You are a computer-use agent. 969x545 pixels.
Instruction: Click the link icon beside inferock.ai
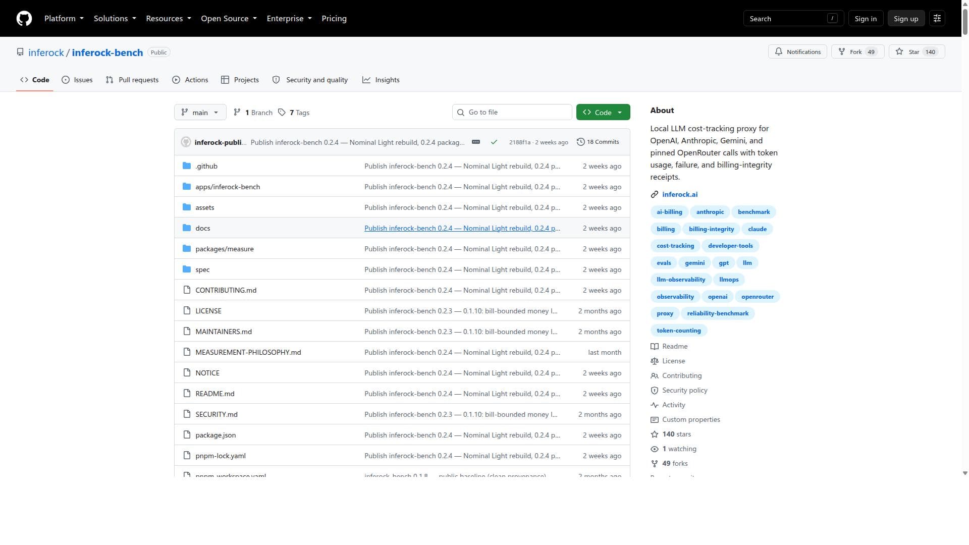655,194
